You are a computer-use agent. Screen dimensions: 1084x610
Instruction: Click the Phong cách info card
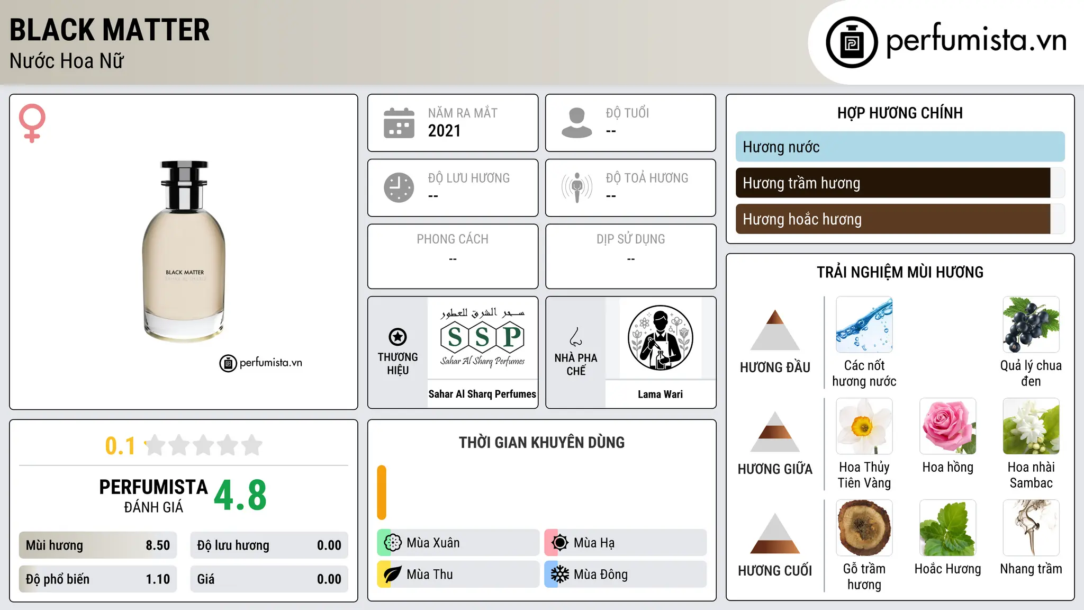(x=453, y=256)
